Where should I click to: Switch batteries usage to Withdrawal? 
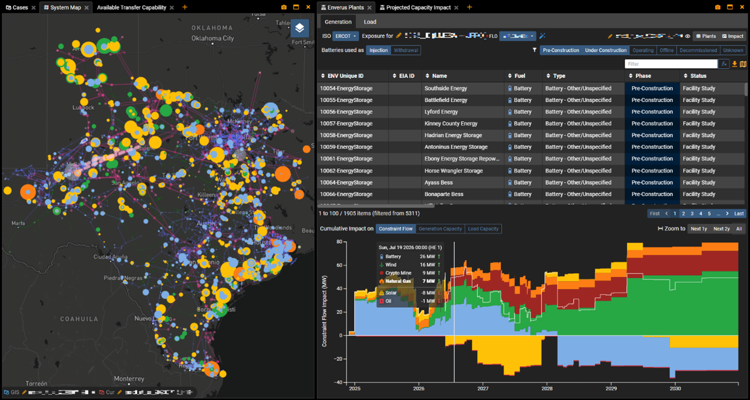click(x=406, y=50)
